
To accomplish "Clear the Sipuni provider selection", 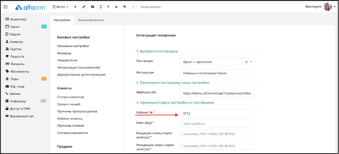I will coord(246,62).
